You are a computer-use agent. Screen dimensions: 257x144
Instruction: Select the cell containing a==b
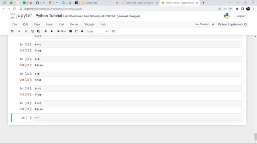coord(138,44)
